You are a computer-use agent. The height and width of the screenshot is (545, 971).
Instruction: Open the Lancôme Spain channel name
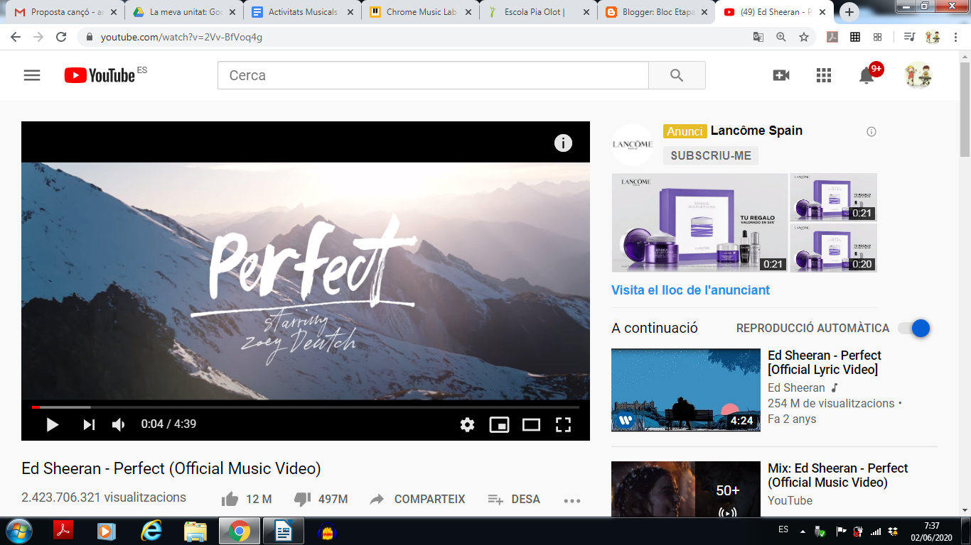pos(756,131)
